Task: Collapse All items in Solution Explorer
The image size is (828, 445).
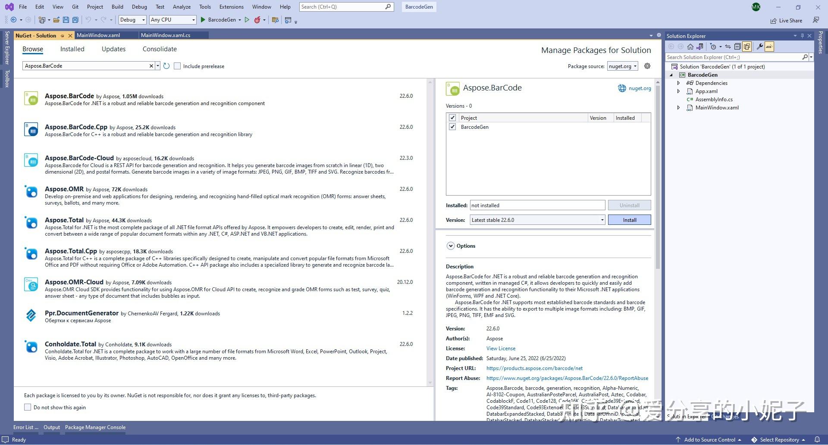Action: tap(738, 47)
